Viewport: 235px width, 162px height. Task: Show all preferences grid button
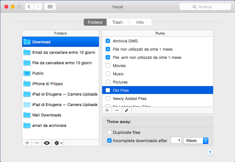tap(50, 7)
